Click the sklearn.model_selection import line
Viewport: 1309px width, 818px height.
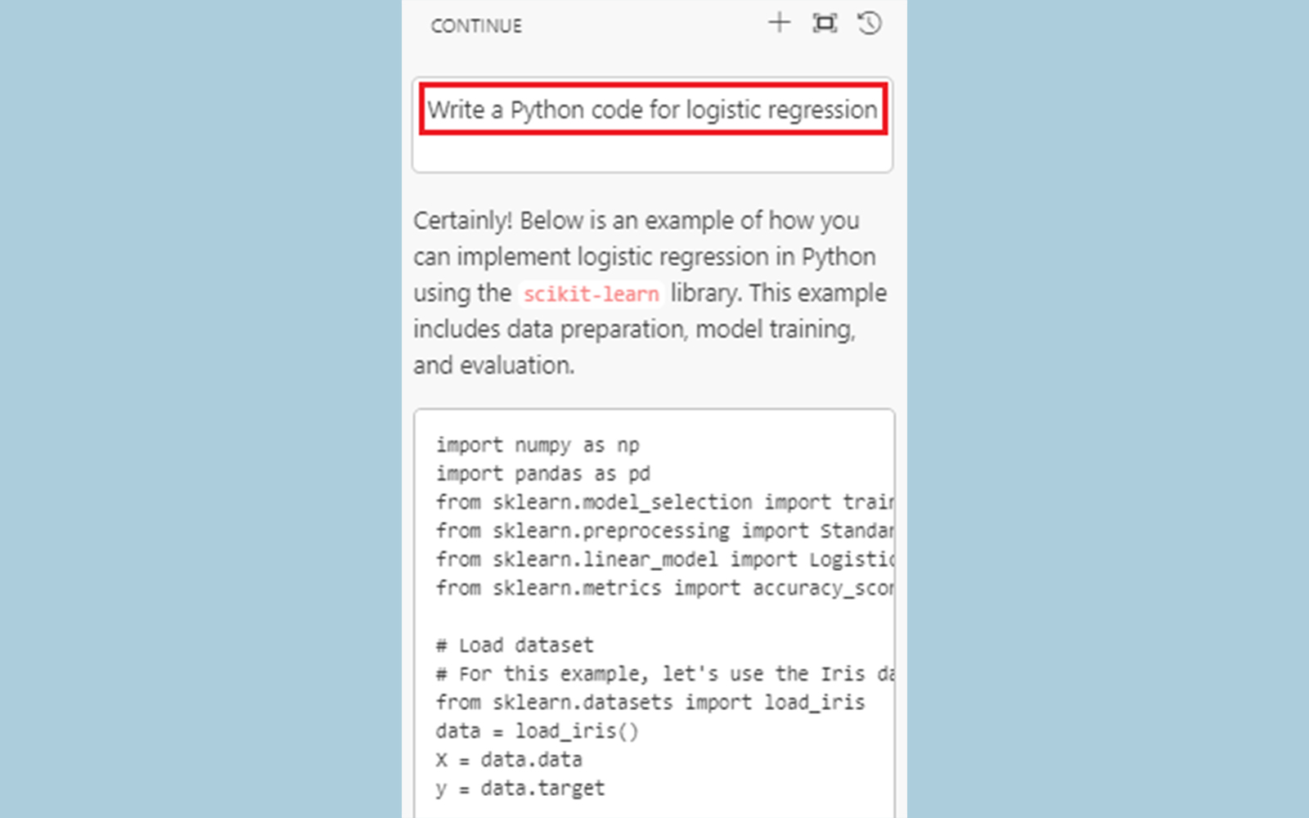664,502
